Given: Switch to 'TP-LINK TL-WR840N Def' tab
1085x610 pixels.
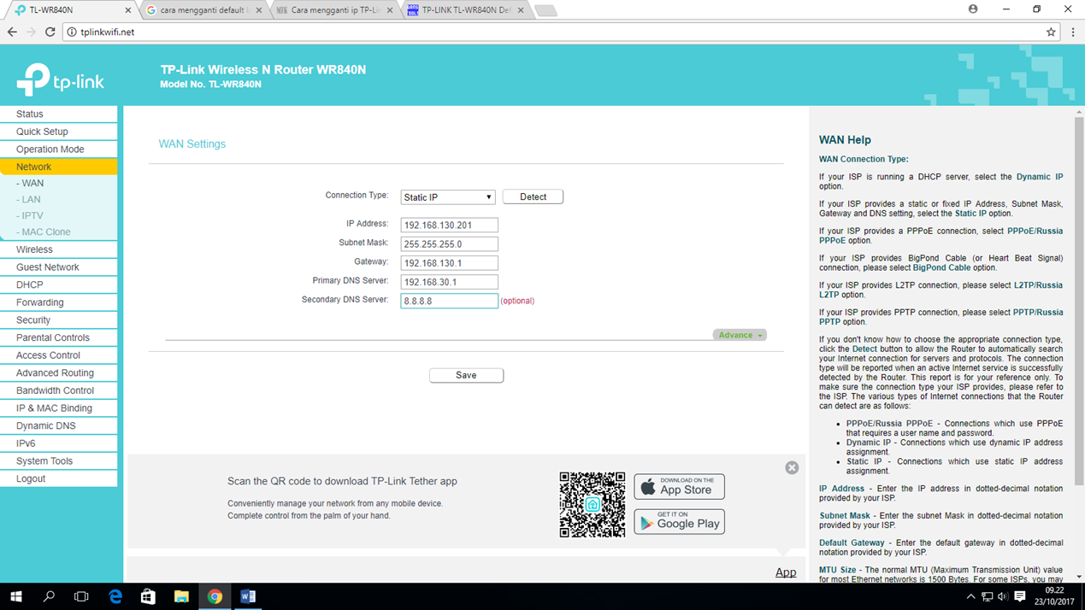Looking at the screenshot, I should [465, 10].
